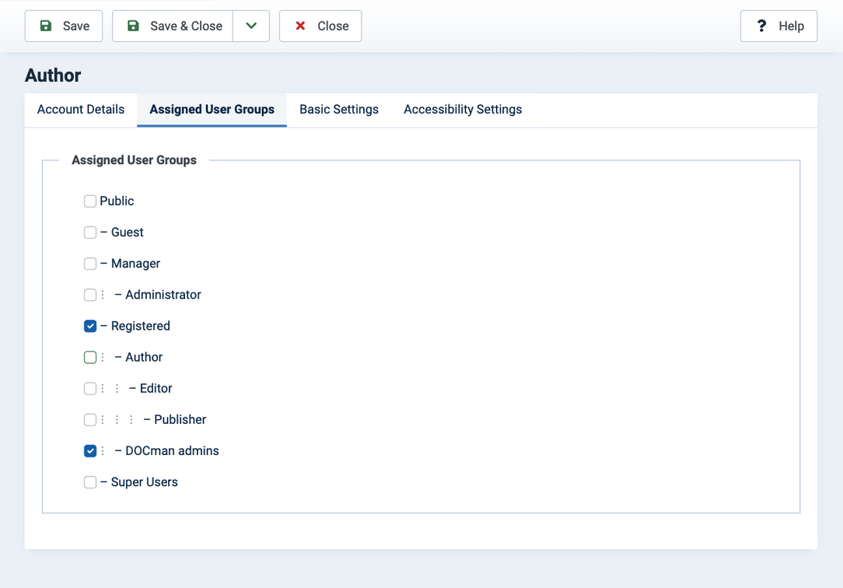Uncheck the Registered group checkbox

click(90, 326)
